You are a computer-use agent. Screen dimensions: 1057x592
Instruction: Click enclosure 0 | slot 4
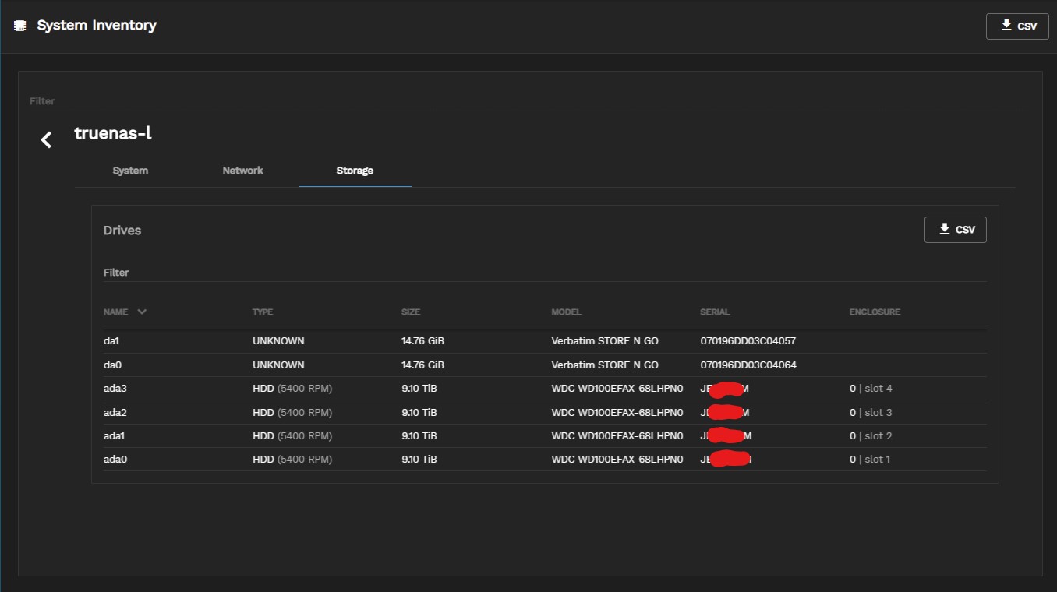pos(871,389)
